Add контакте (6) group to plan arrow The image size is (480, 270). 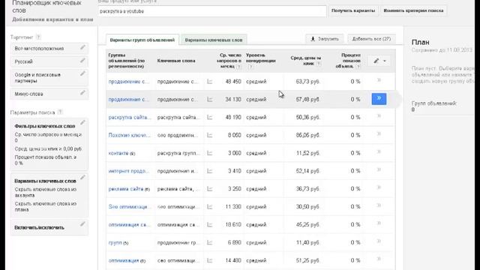coord(379,151)
